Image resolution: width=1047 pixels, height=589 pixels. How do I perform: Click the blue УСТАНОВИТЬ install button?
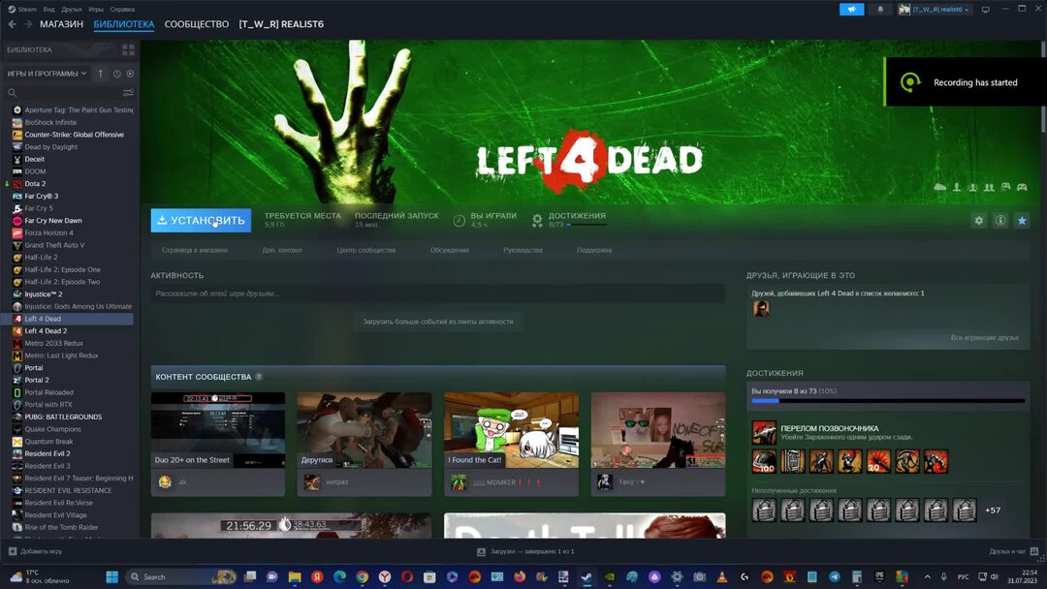(x=201, y=220)
